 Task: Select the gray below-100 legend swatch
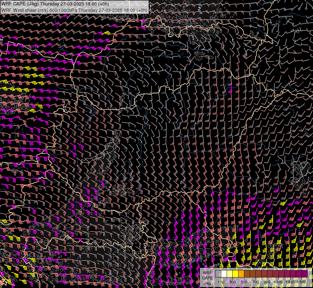pyautogui.click(x=218, y=274)
